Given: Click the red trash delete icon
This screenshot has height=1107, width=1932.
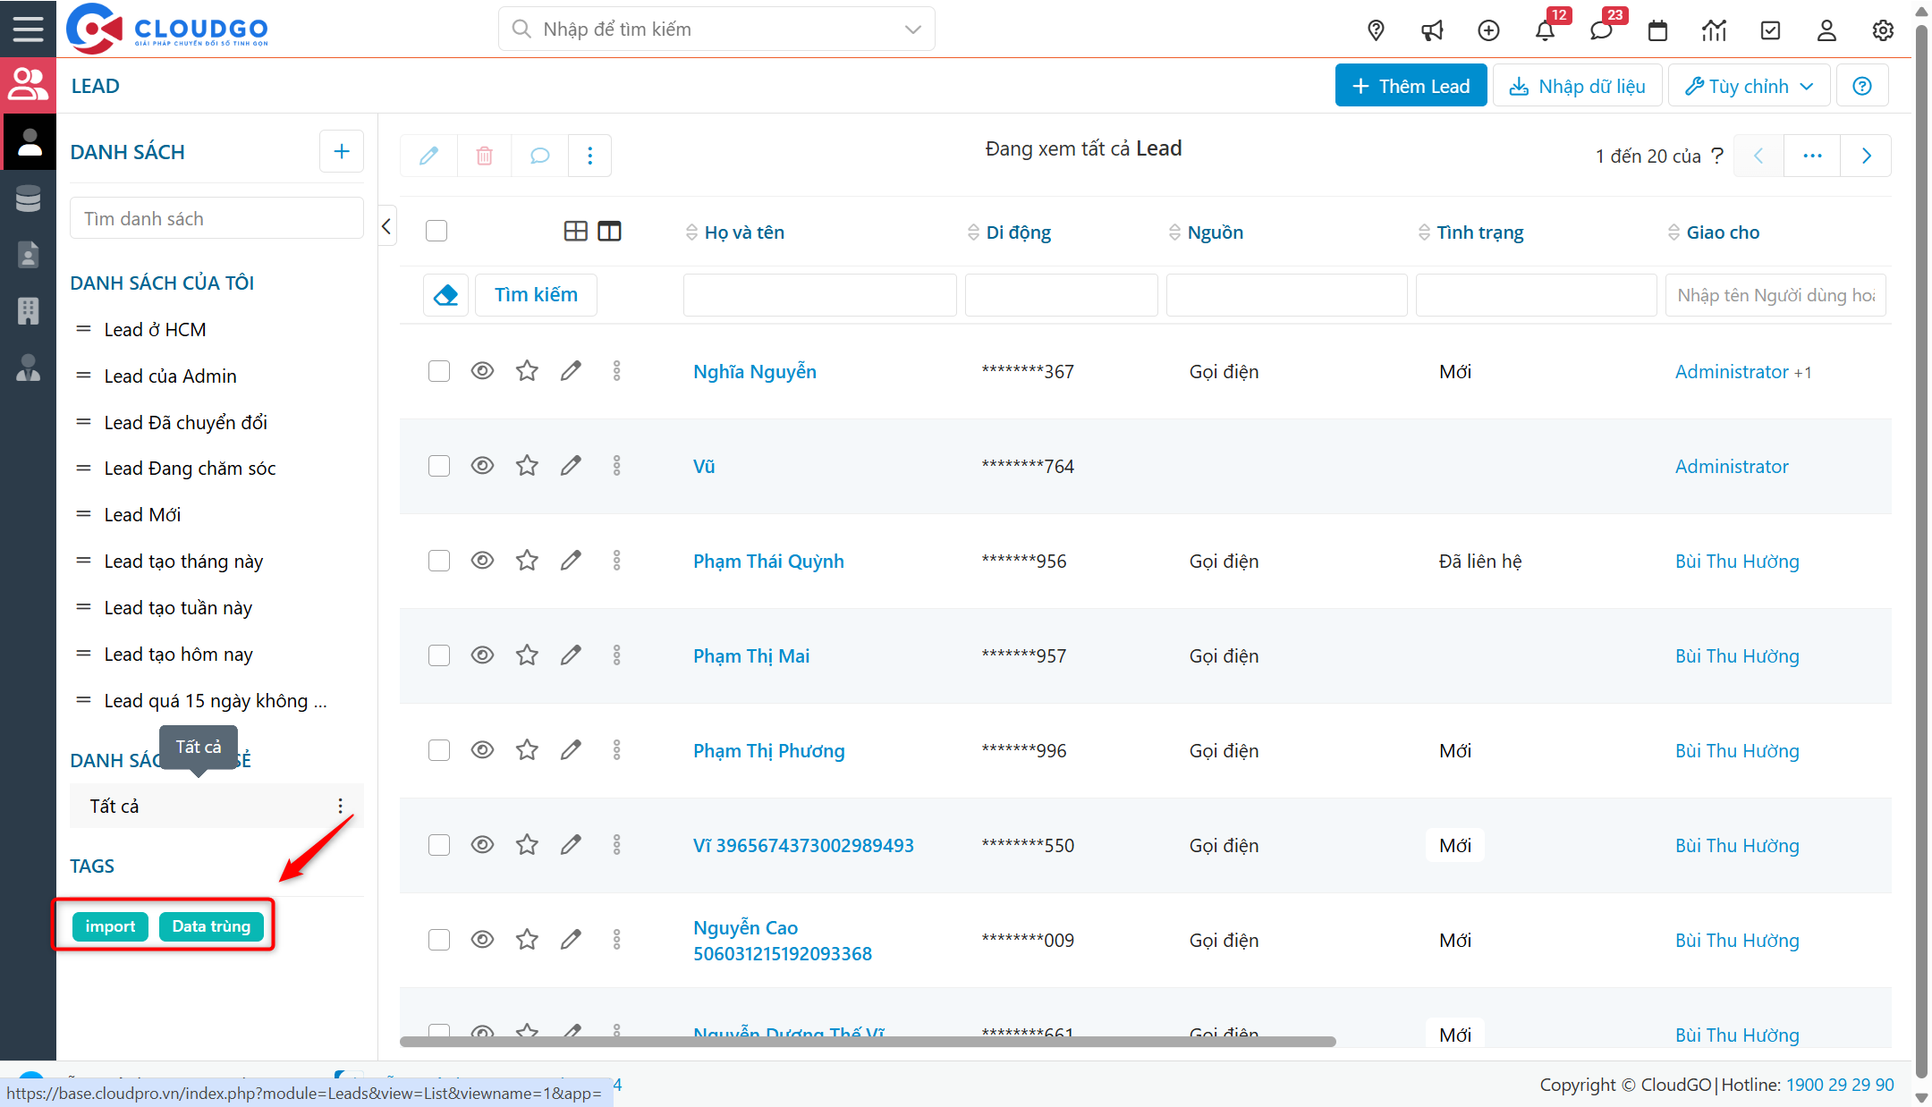Looking at the screenshot, I should (484, 156).
